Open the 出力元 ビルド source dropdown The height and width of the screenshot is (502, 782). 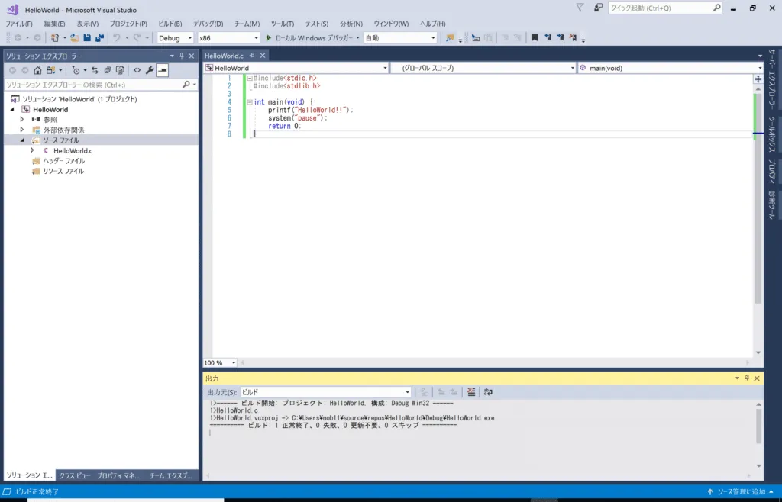pos(325,392)
